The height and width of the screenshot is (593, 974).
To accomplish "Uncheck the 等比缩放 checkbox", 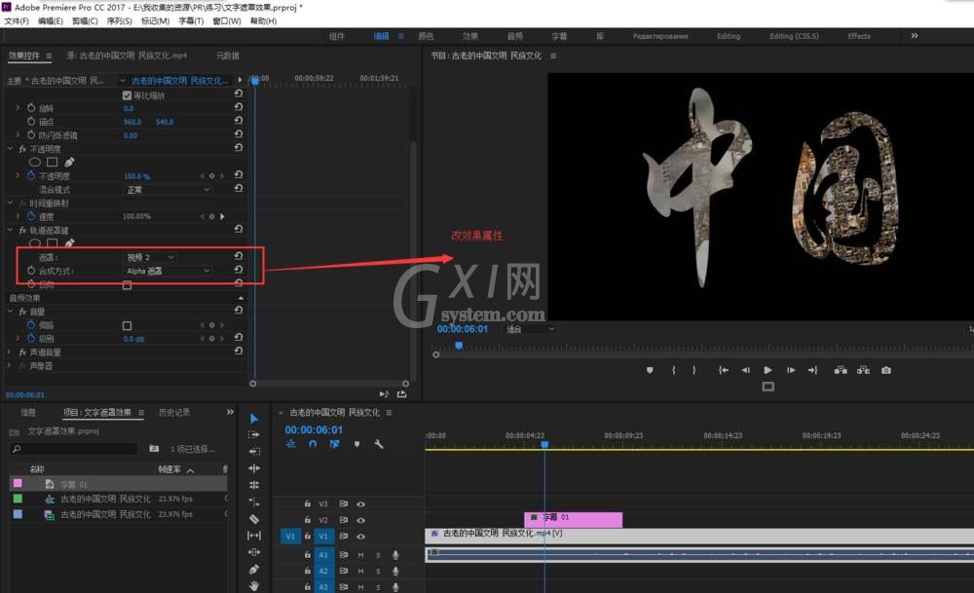I will pos(127,95).
